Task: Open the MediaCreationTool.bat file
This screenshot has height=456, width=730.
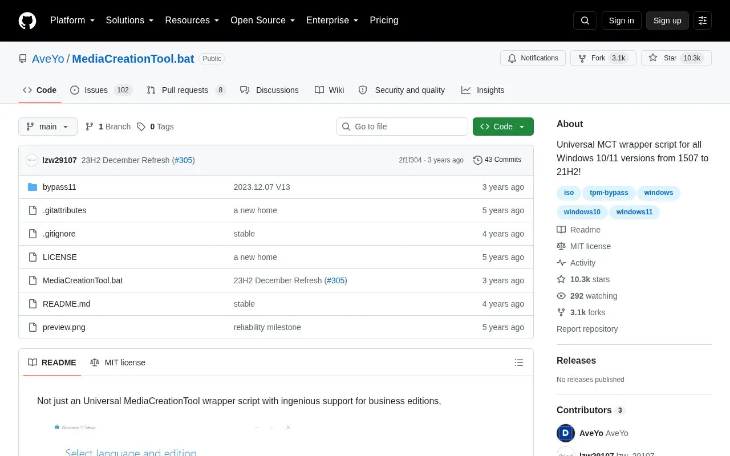Action: pyautogui.click(x=83, y=280)
